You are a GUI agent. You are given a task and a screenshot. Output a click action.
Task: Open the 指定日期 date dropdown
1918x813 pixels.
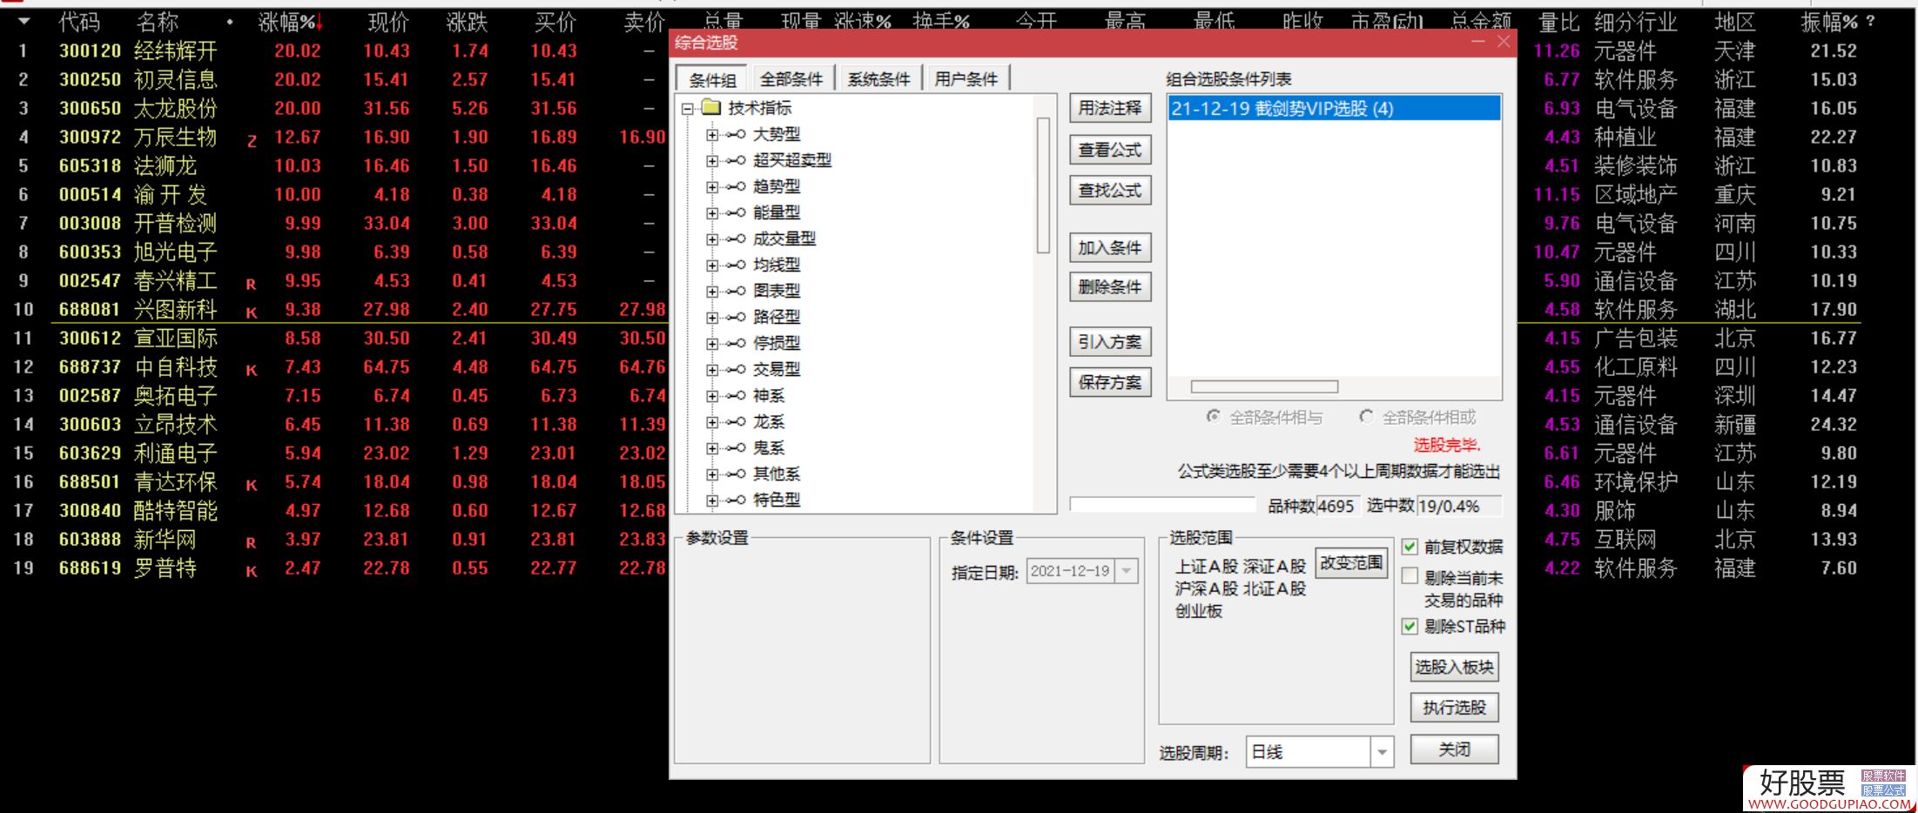tap(1127, 571)
